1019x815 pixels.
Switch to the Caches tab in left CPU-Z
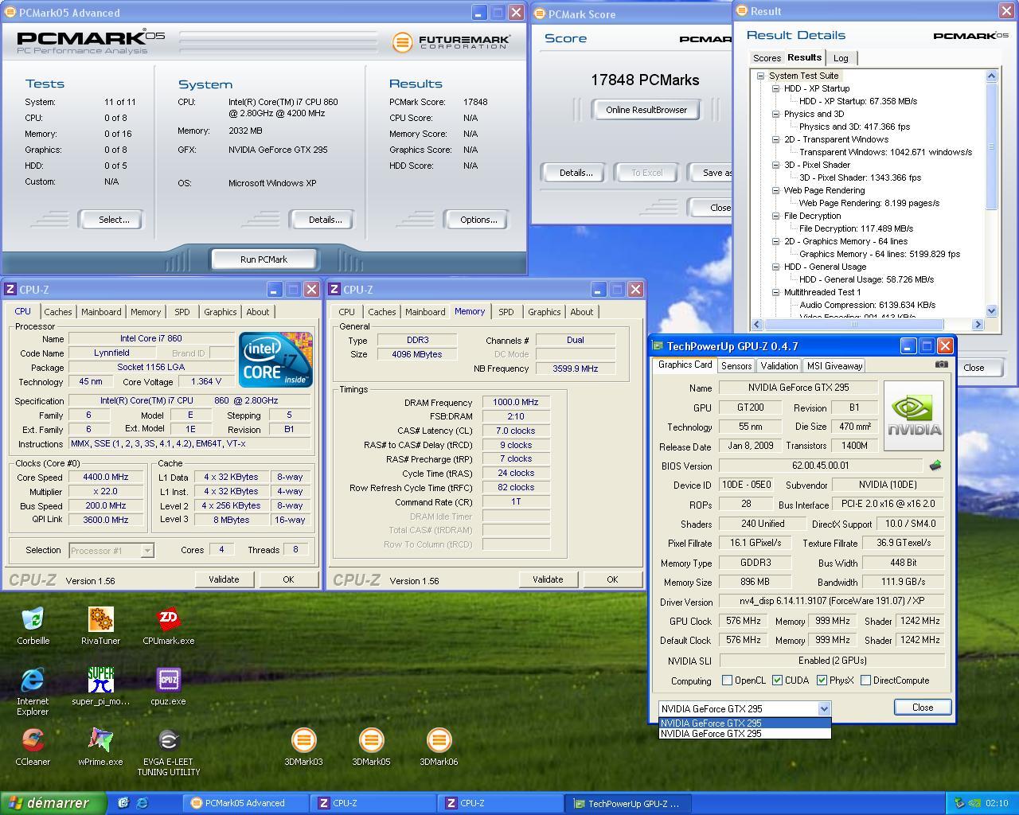point(58,312)
